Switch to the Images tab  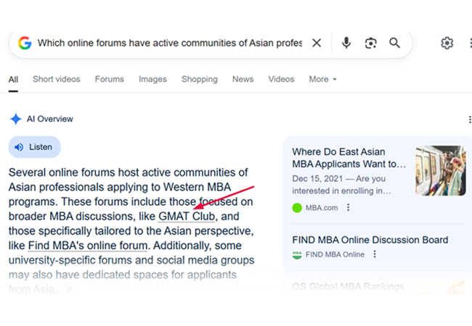click(152, 79)
